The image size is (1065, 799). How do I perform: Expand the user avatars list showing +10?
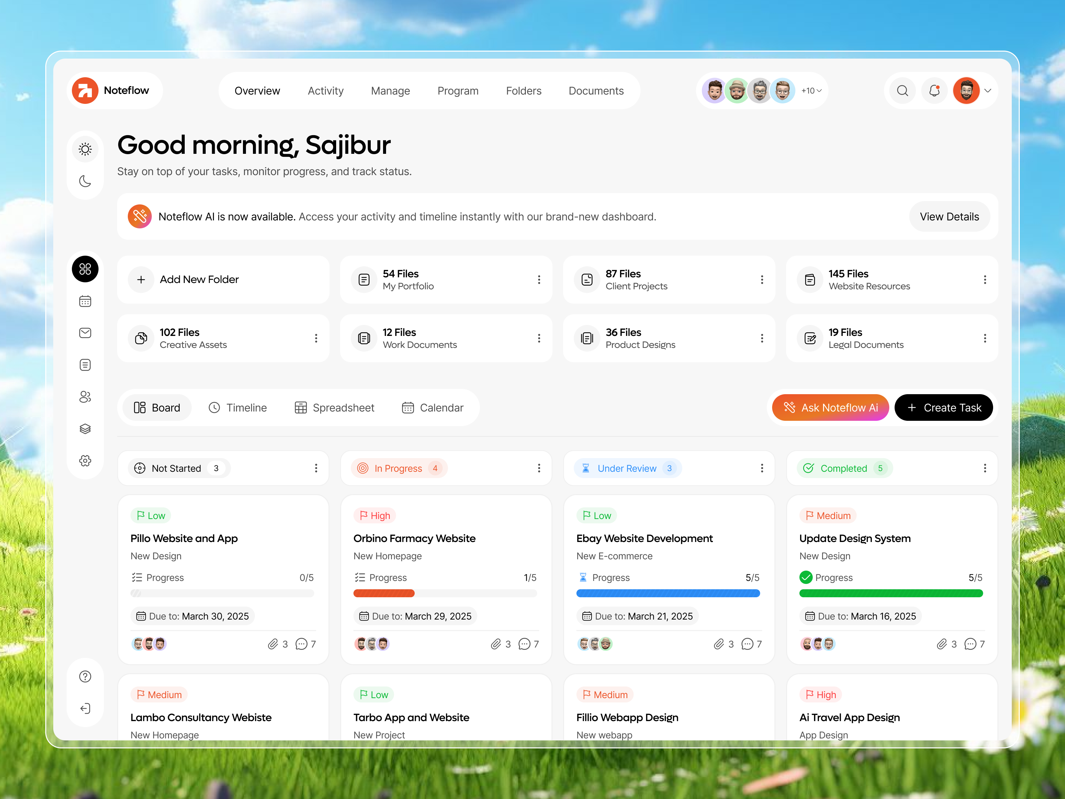(811, 90)
